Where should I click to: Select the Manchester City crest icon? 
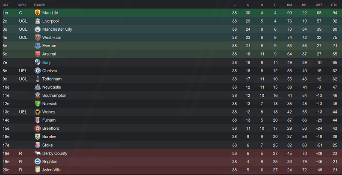tap(38, 29)
